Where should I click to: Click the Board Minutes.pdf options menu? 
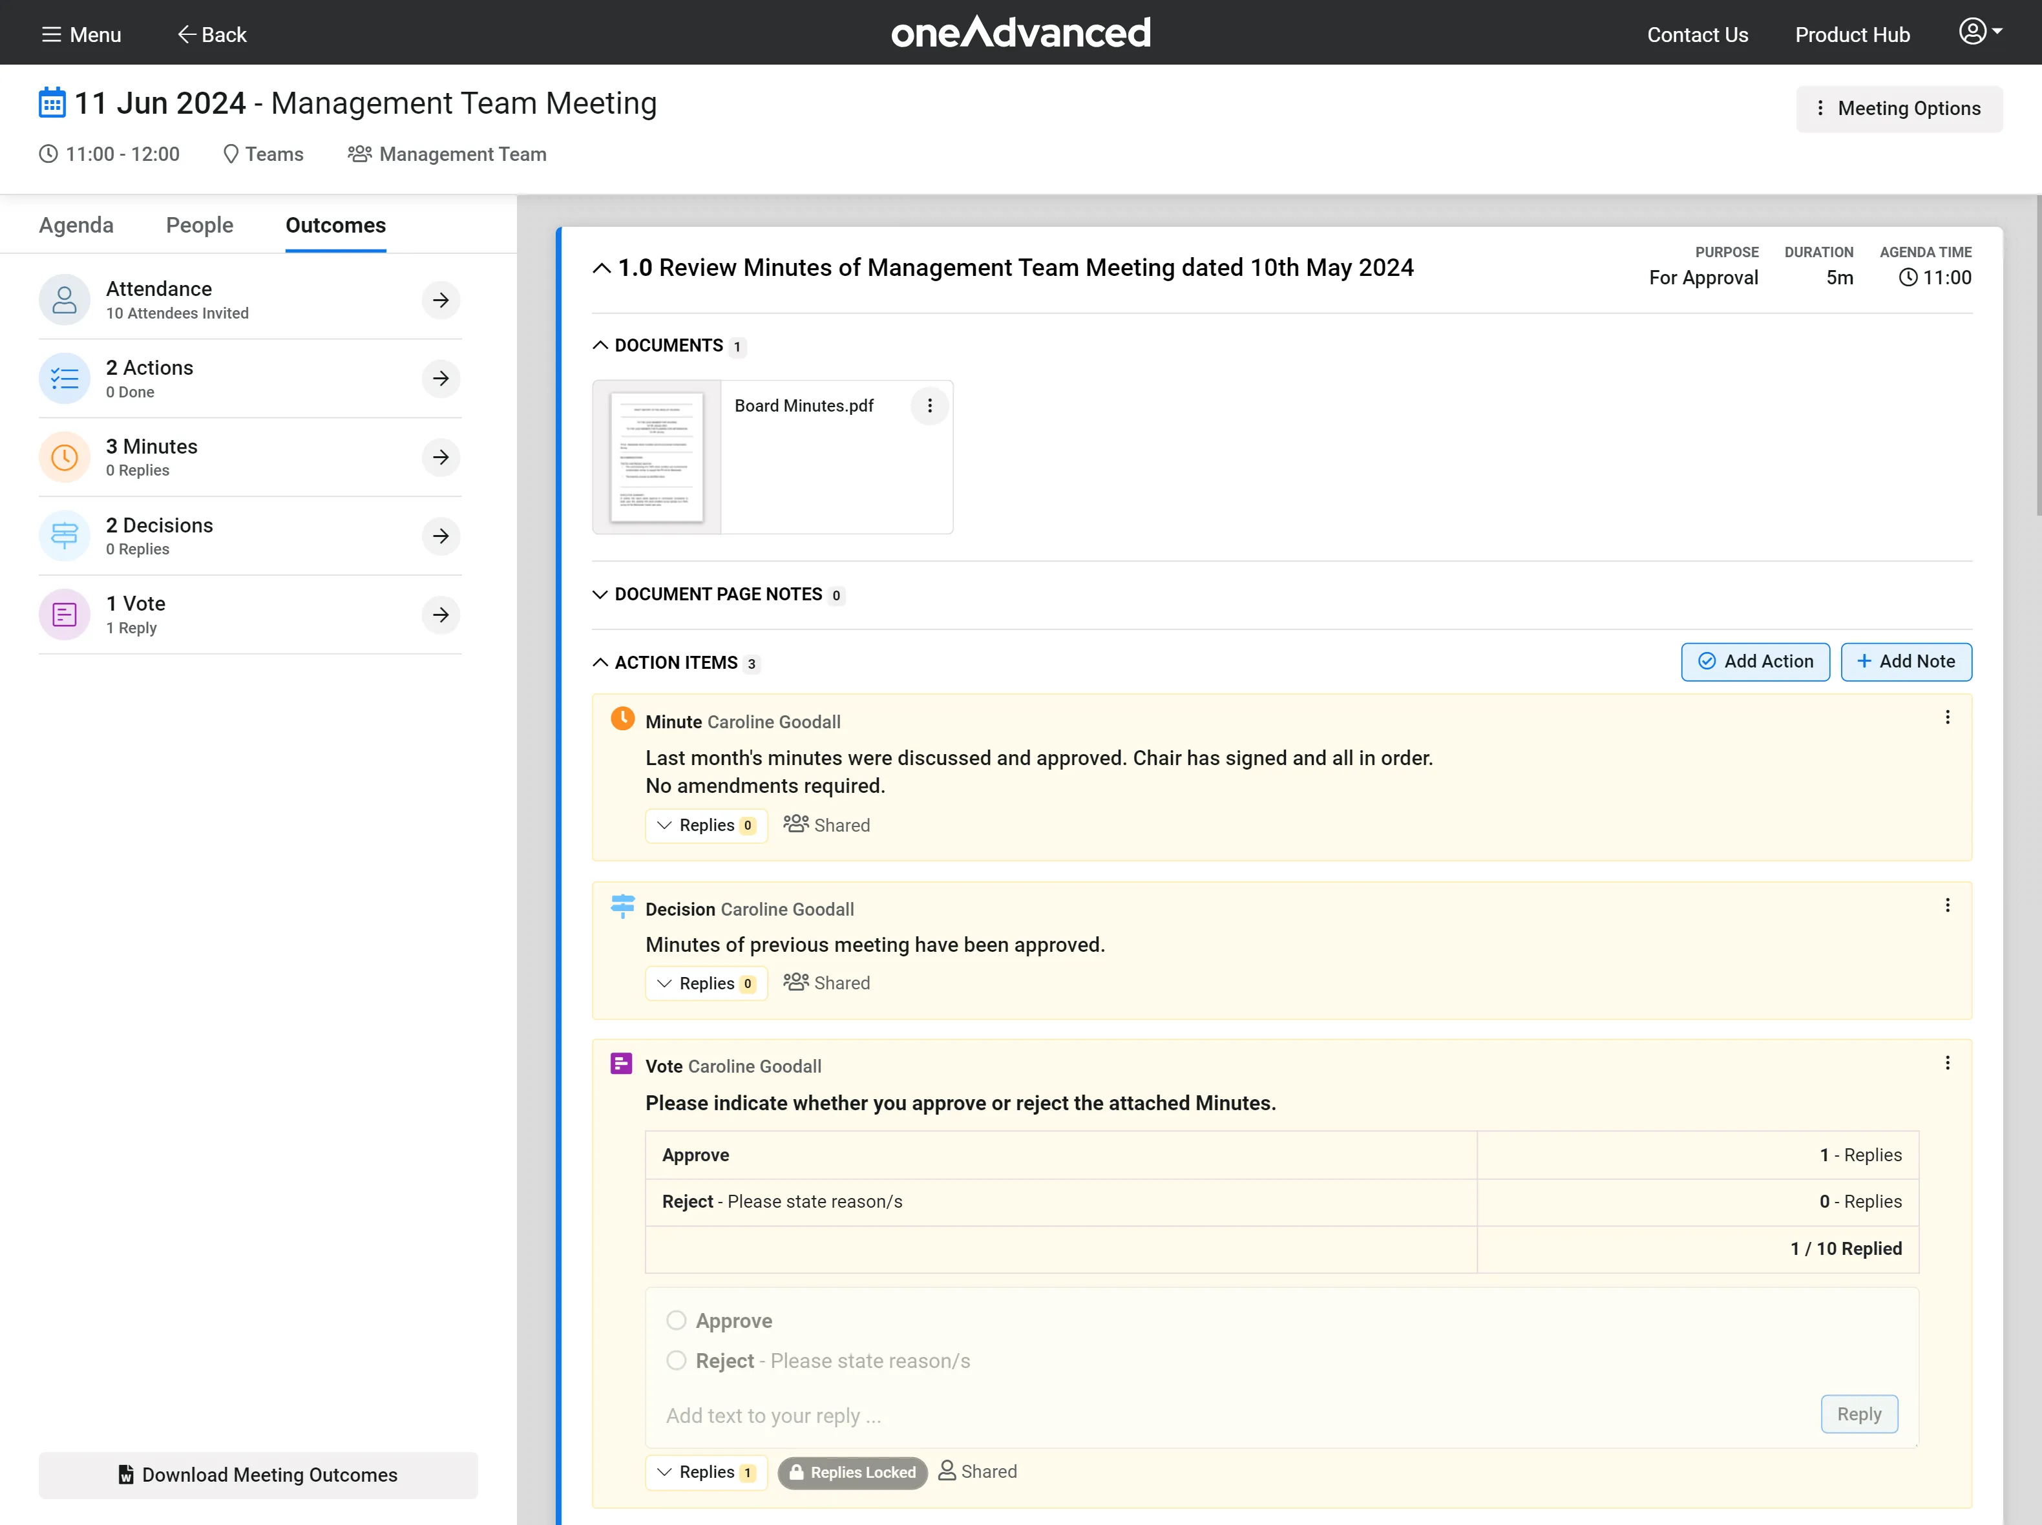(929, 406)
